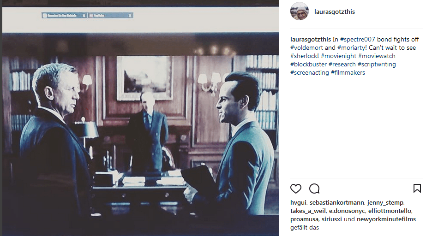Open the #blockbuster hashtag
This screenshot has height=236, width=426.
[309, 65]
